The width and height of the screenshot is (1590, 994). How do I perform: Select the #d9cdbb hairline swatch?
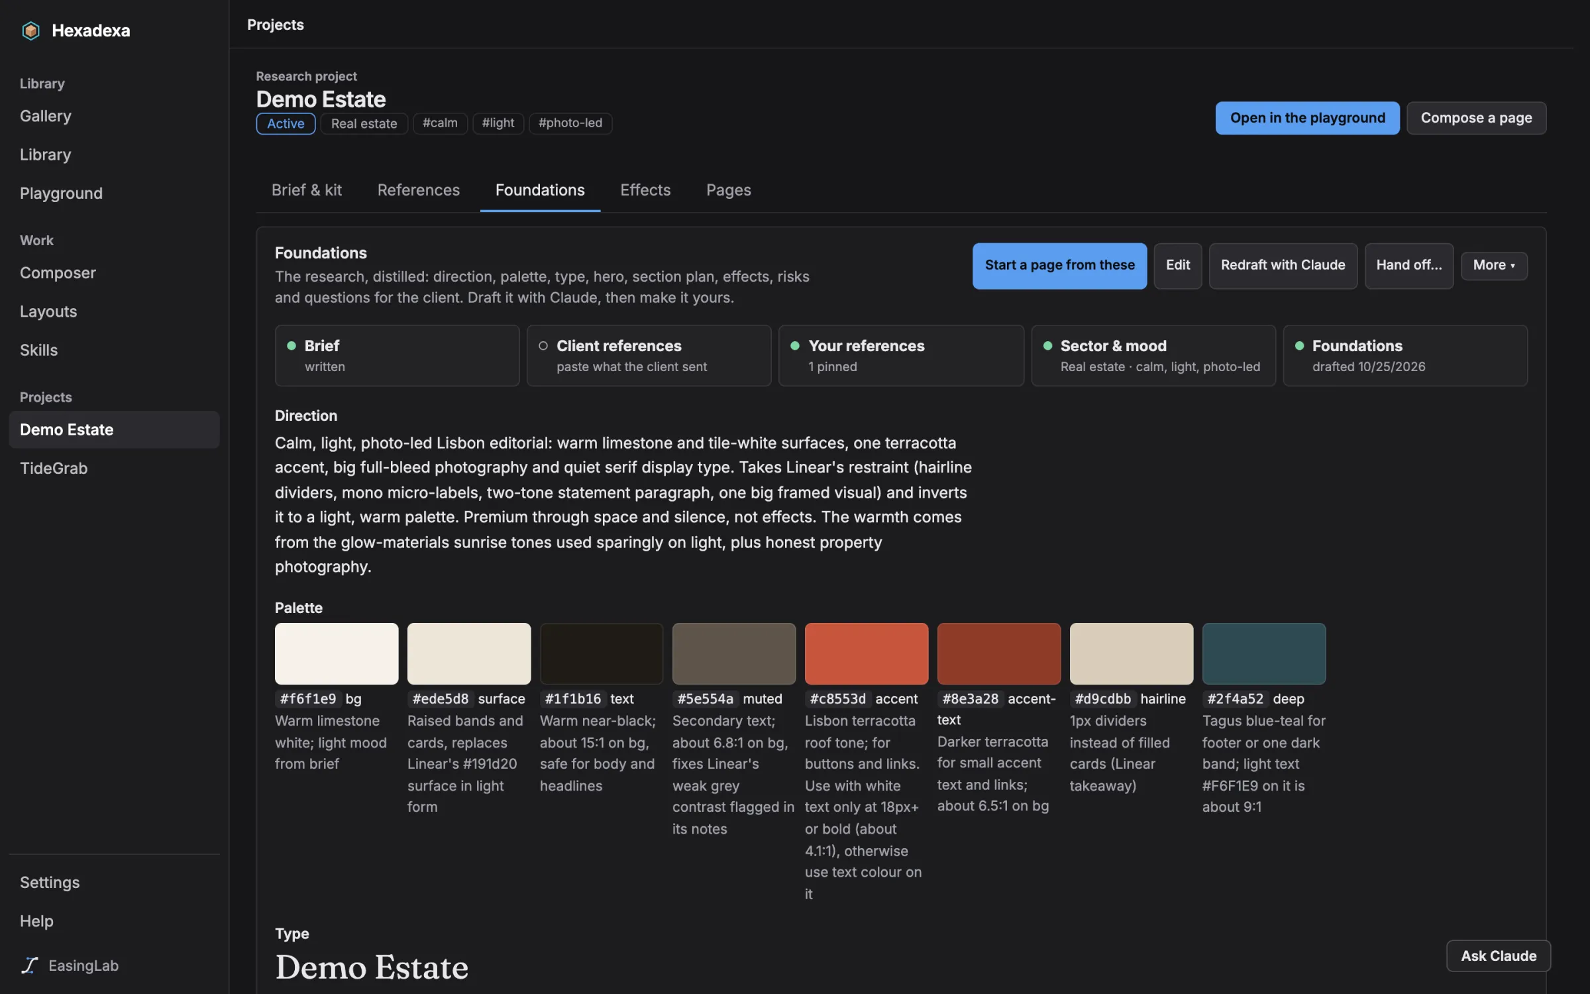pos(1132,653)
